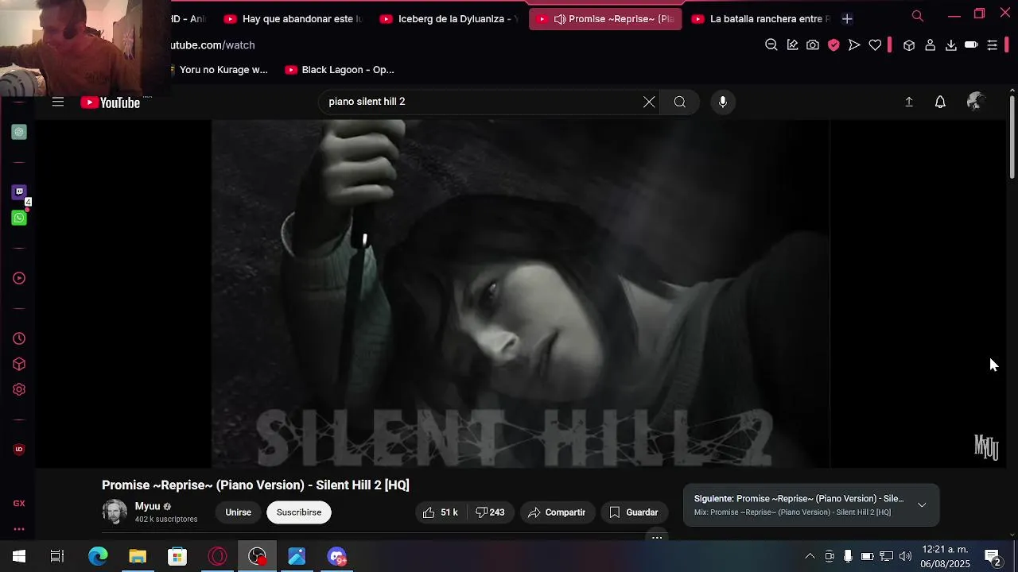Viewport: 1018px width, 572px height.
Task: Start voice search with the microphone
Action: click(722, 102)
